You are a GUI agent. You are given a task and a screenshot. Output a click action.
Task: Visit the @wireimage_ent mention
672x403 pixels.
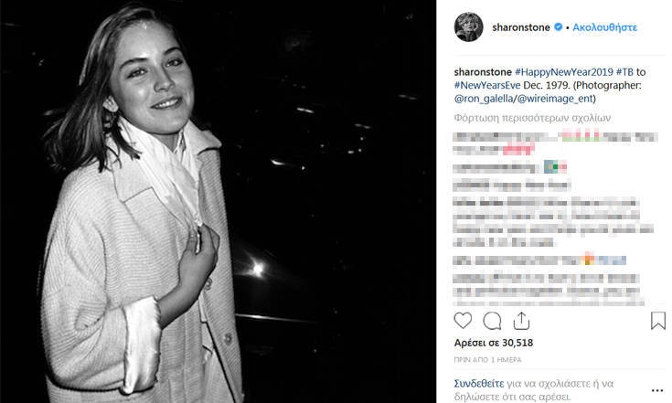click(x=555, y=99)
